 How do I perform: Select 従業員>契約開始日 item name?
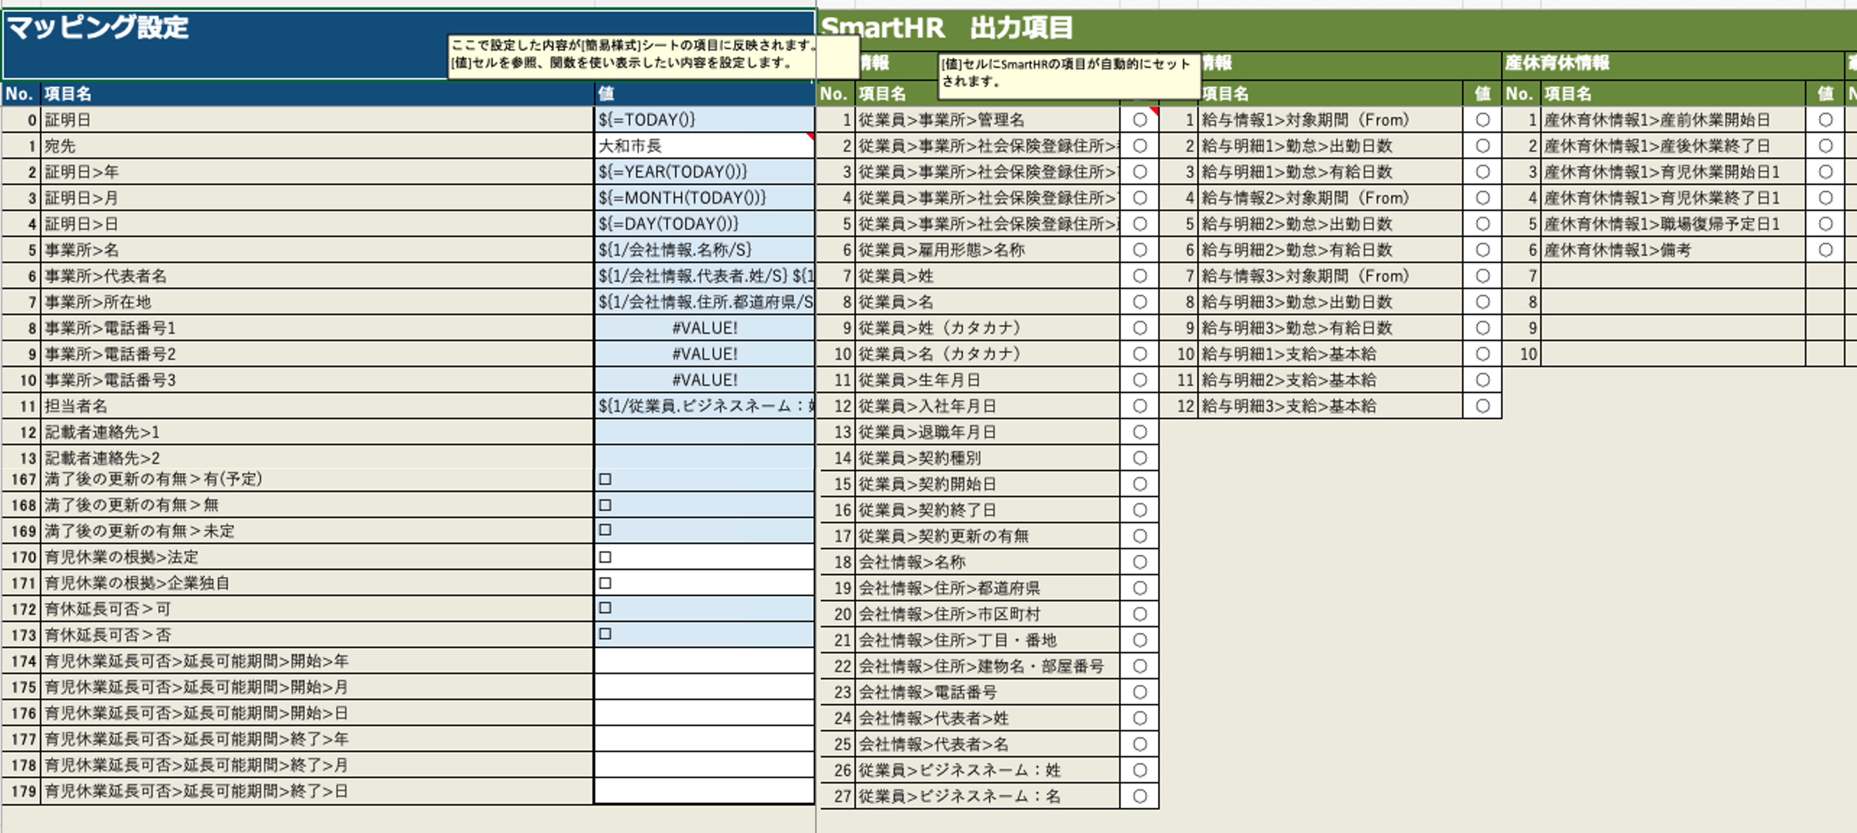(987, 483)
